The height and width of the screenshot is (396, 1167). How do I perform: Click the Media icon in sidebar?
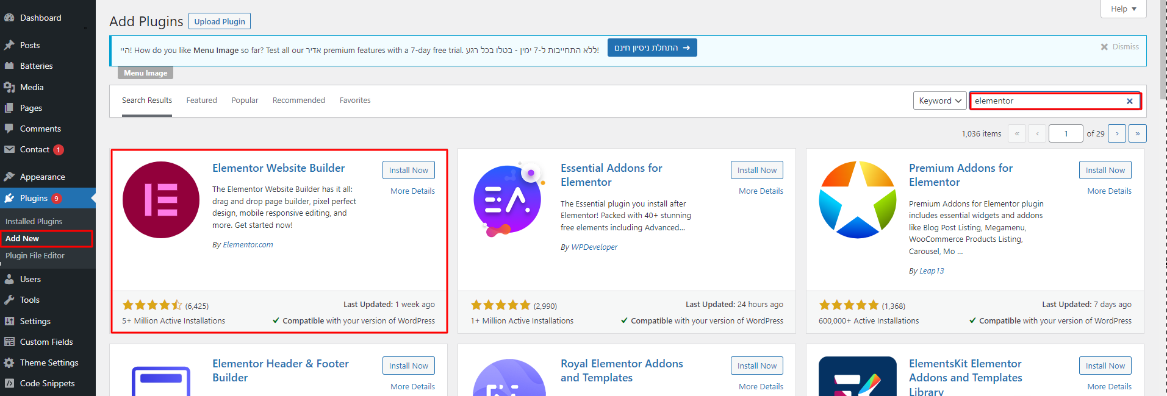(x=9, y=87)
